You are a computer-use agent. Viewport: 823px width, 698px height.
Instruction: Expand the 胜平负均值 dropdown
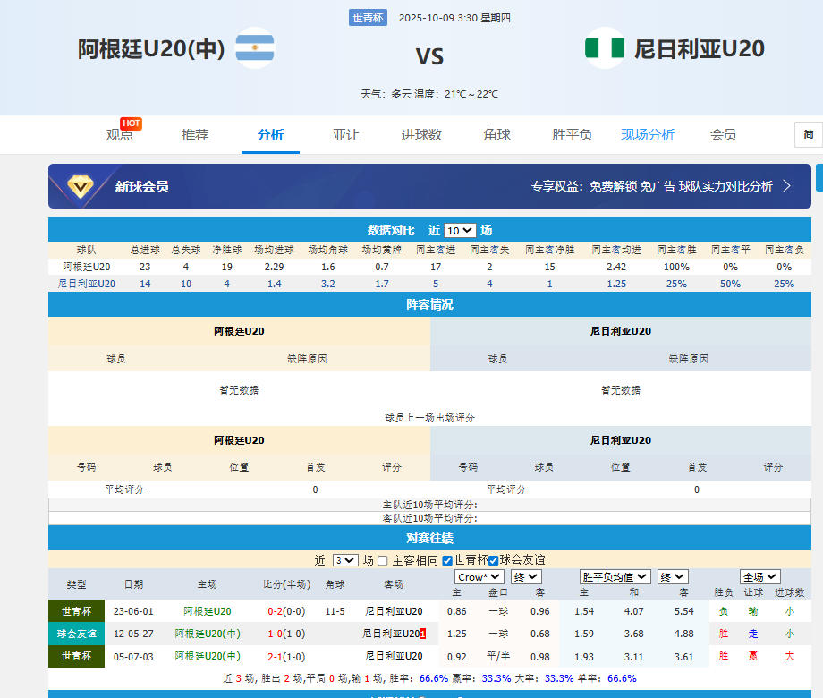(615, 577)
